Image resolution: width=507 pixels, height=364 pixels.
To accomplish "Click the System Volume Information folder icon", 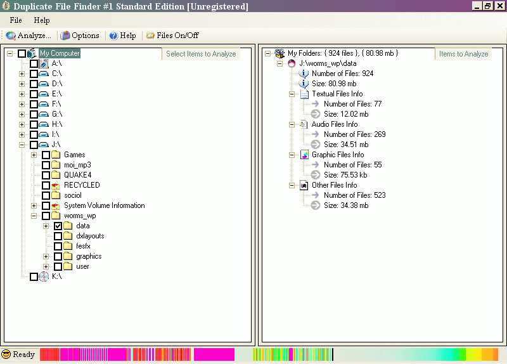I will click(56, 206).
